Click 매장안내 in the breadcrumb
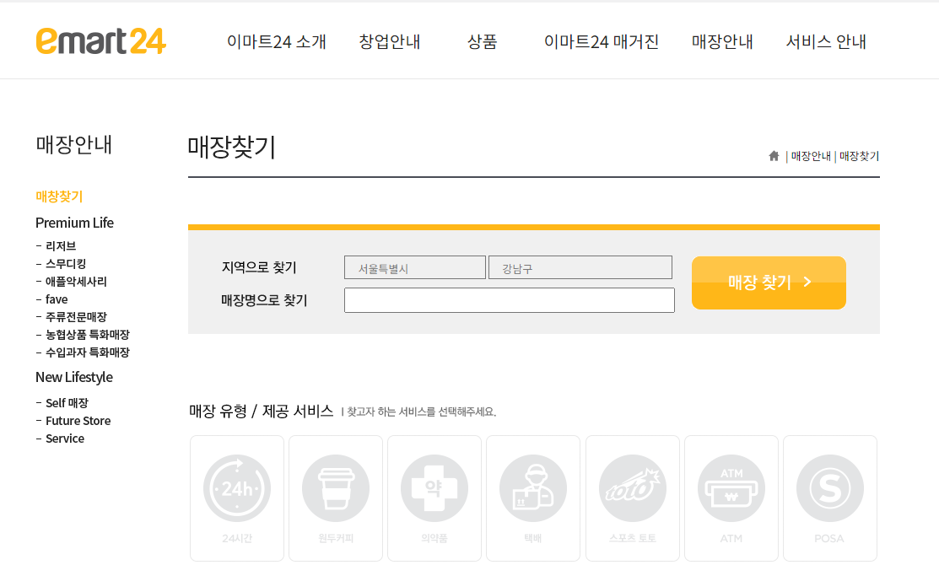The width and height of the screenshot is (939, 565). pyautogui.click(x=811, y=156)
